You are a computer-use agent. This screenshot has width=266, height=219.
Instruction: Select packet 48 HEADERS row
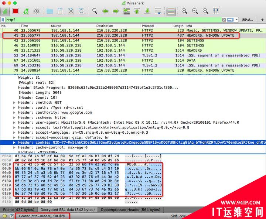click(x=133, y=50)
